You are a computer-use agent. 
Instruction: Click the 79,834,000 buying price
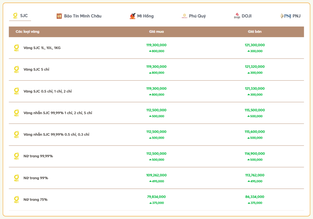(156, 197)
